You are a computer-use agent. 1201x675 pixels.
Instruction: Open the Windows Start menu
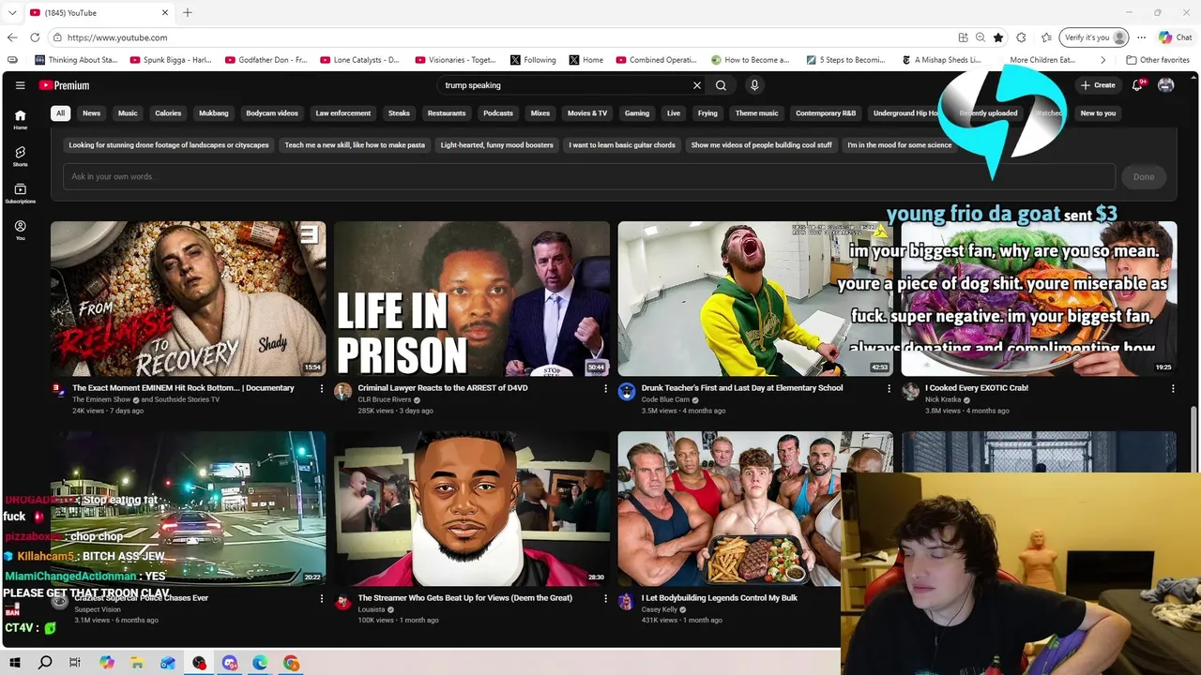15,663
